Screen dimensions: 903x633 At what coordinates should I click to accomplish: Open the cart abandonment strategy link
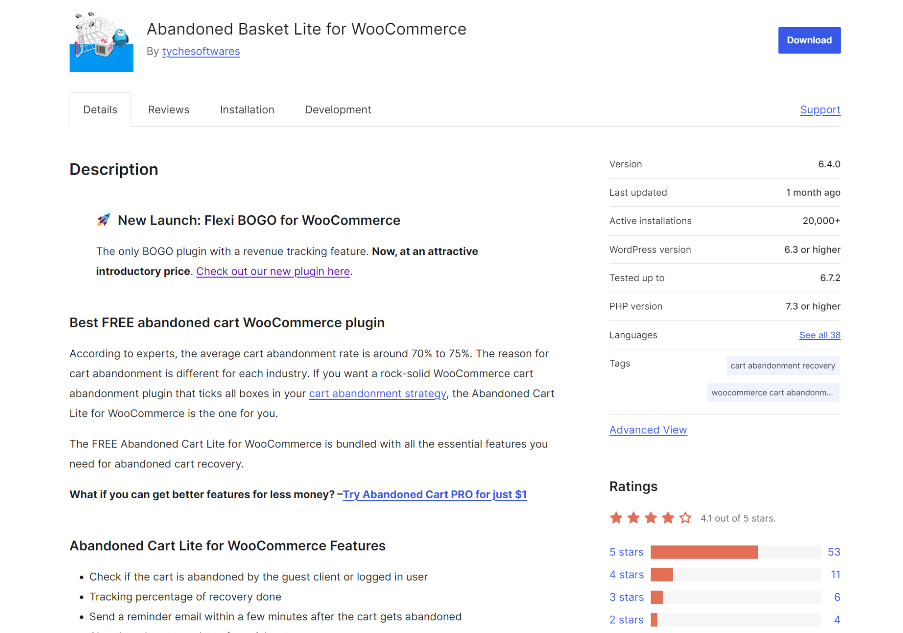click(378, 393)
